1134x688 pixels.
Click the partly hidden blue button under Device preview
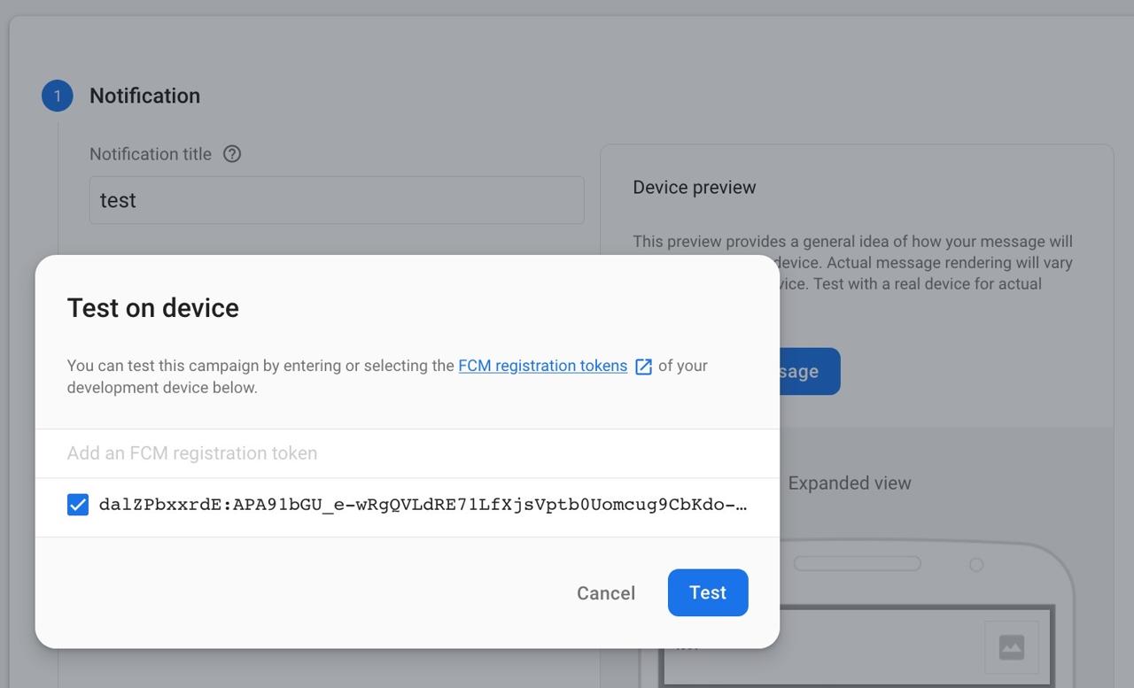pyautogui.click(x=810, y=371)
